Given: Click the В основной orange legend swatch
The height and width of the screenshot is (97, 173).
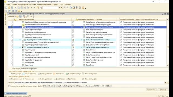Looking at the screenshot, I should point(54,74).
